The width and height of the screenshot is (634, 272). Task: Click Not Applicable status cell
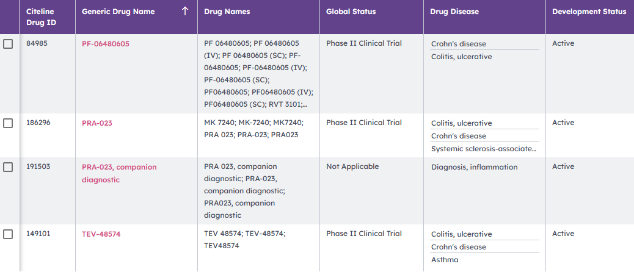(x=352, y=167)
